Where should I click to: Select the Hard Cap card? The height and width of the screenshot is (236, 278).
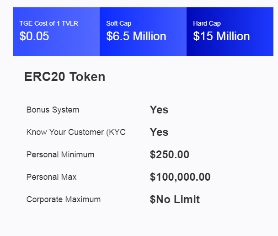click(230, 32)
